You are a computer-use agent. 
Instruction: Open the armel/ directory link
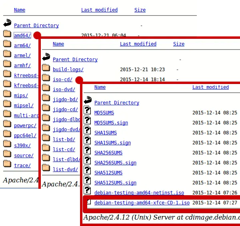(22, 55)
